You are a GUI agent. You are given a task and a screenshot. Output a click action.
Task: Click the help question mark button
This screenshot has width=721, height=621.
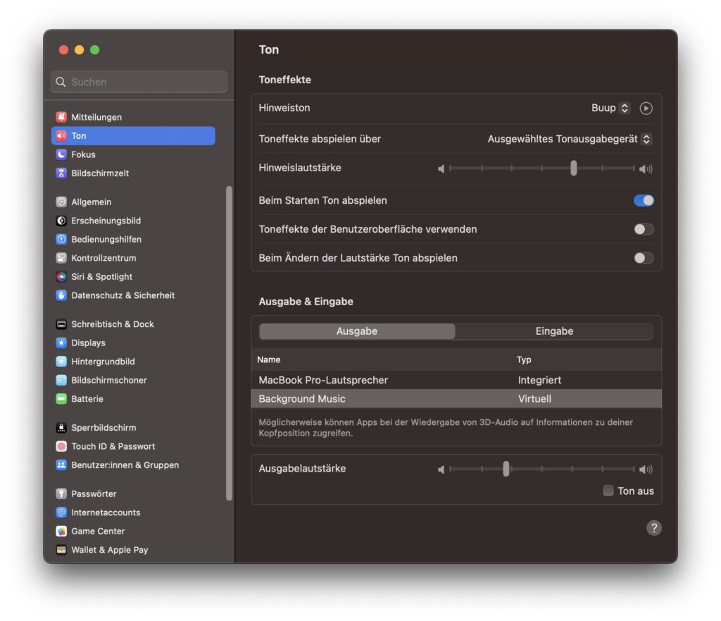click(653, 527)
